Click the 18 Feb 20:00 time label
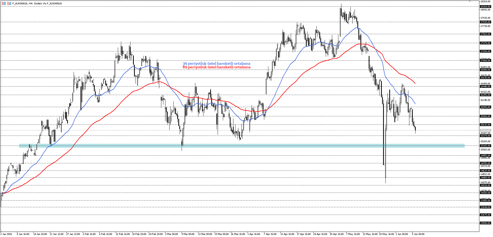Image resolution: width=494 pixels, height=237 pixels. [x=139, y=234]
